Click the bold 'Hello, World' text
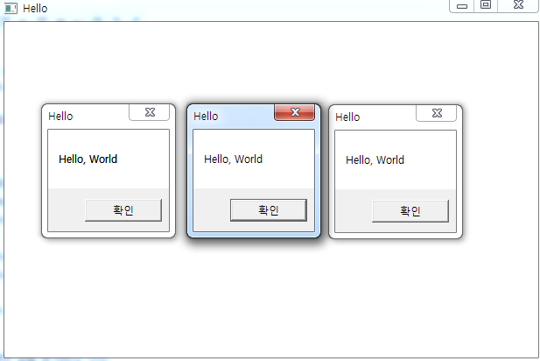Screen dimensions: 540x361 88,159
